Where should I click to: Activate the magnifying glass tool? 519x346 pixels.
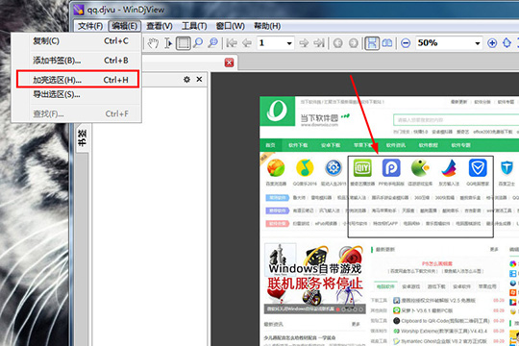coord(198,43)
